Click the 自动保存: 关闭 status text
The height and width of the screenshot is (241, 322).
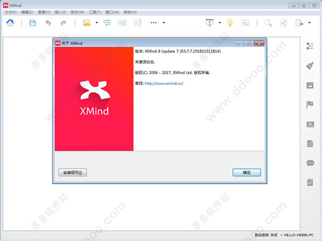click(266, 235)
